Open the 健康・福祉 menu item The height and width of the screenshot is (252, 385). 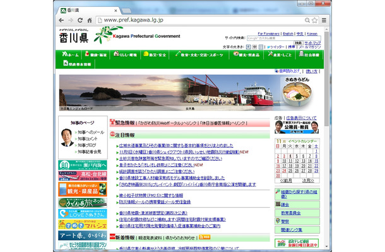pyautogui.click(x=96, y=54)
